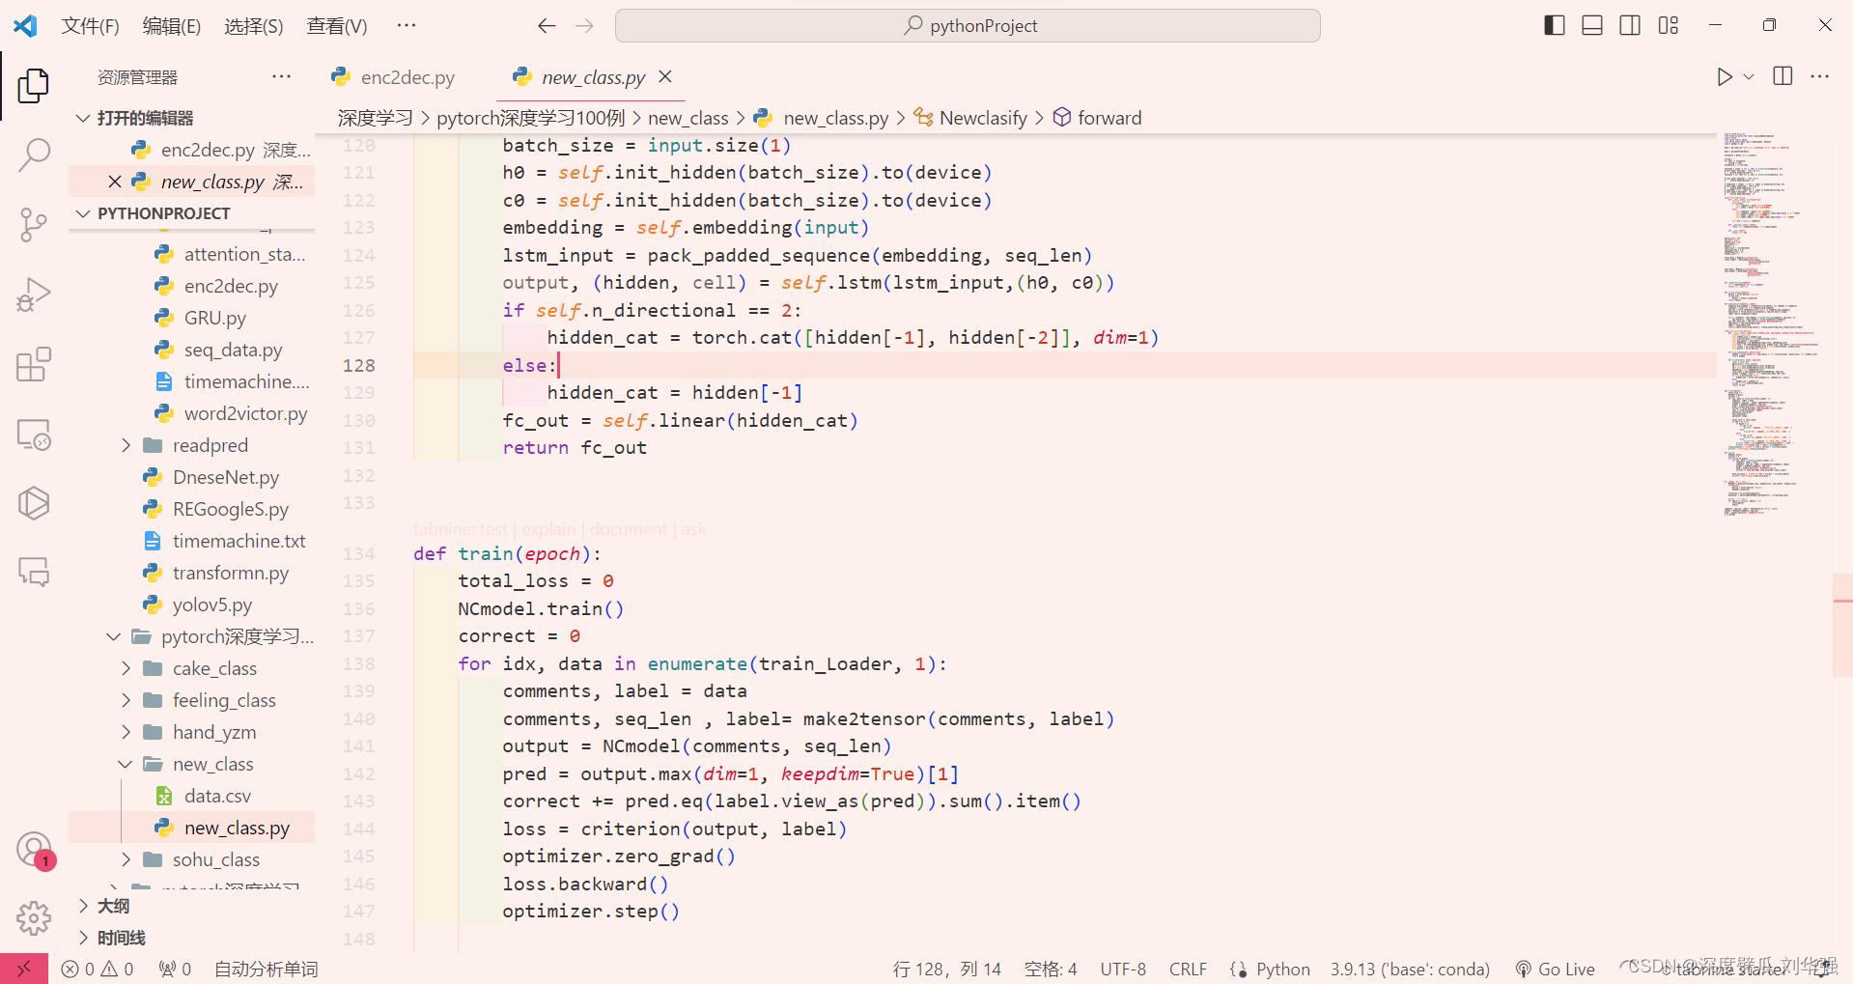
Task: Toggle the secondary sidebar icon
Action: (1629, 25)
